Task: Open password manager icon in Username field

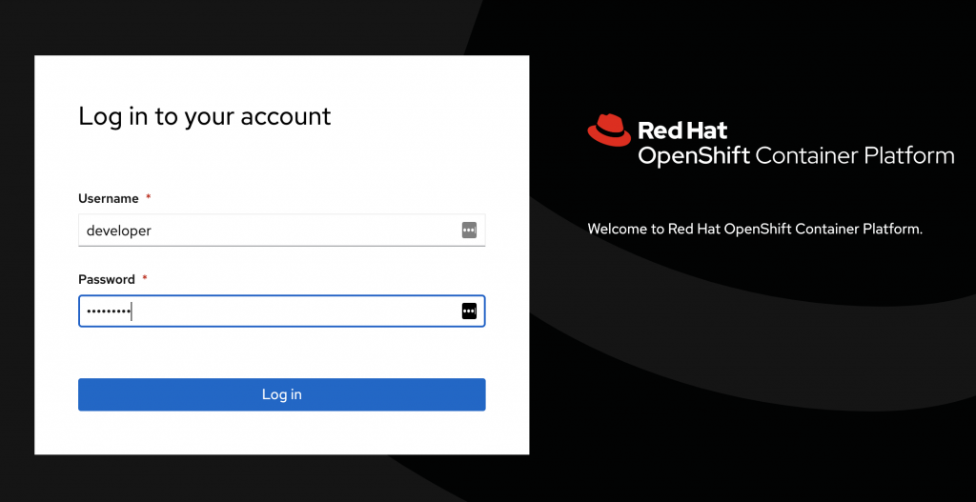Action: 469,231
